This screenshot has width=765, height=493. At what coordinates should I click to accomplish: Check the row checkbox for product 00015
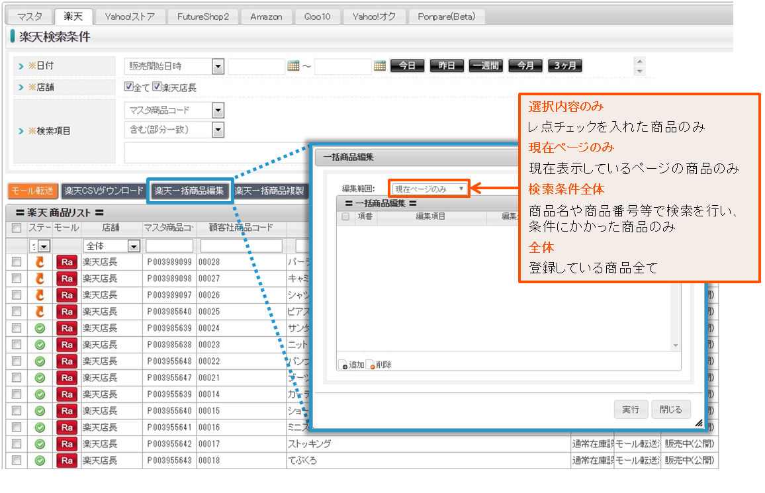17,410
